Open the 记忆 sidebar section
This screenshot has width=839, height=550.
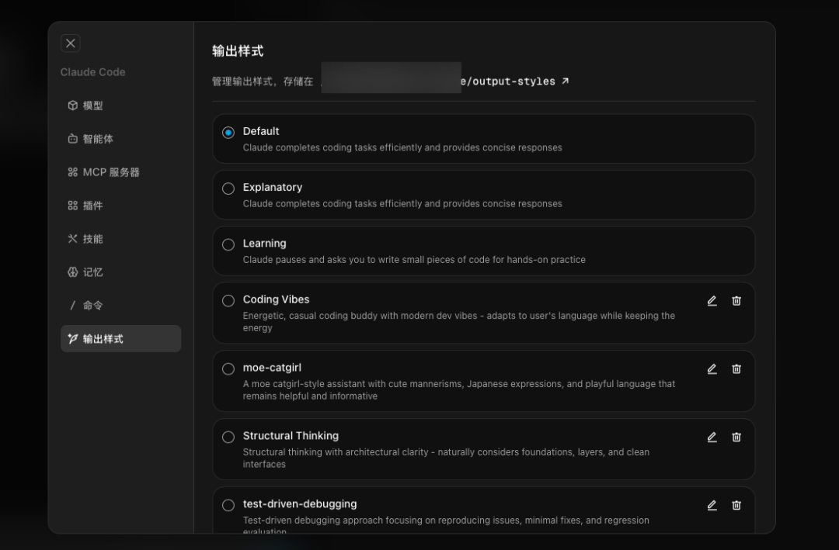[x=92, y=272]
